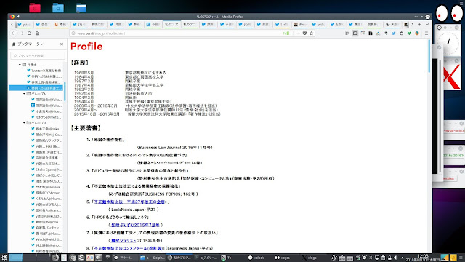Screen dimensions: 465x262
Task: Click the Firefox logo in the title bar
Action: tap(12, 17)
